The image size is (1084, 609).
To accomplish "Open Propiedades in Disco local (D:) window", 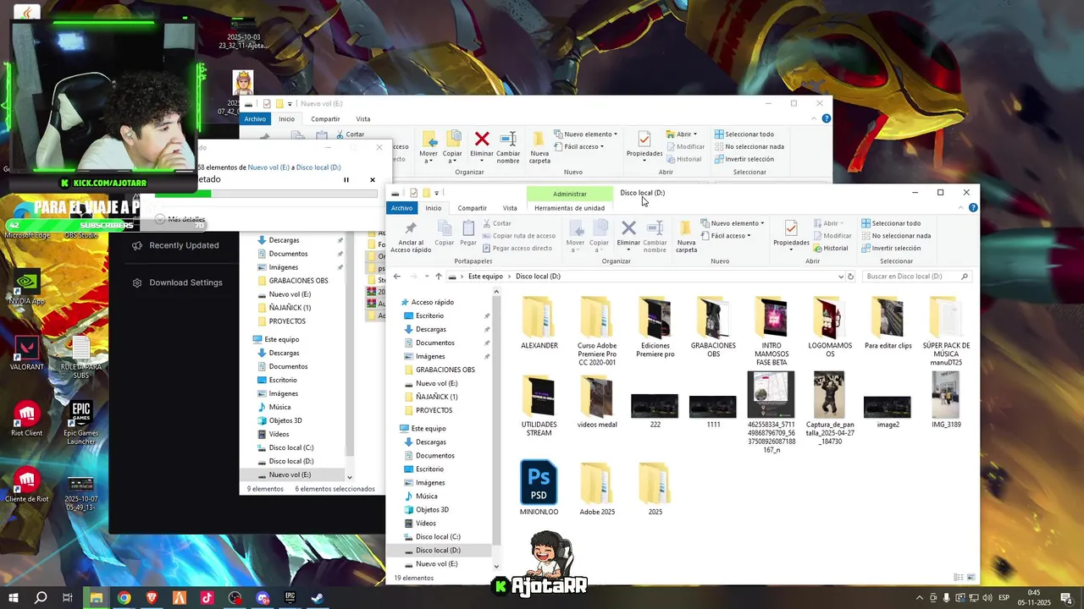I will tap(792, 234).
